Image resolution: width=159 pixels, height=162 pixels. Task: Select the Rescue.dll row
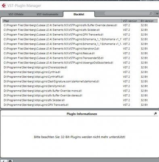click(x=79, y=53)
